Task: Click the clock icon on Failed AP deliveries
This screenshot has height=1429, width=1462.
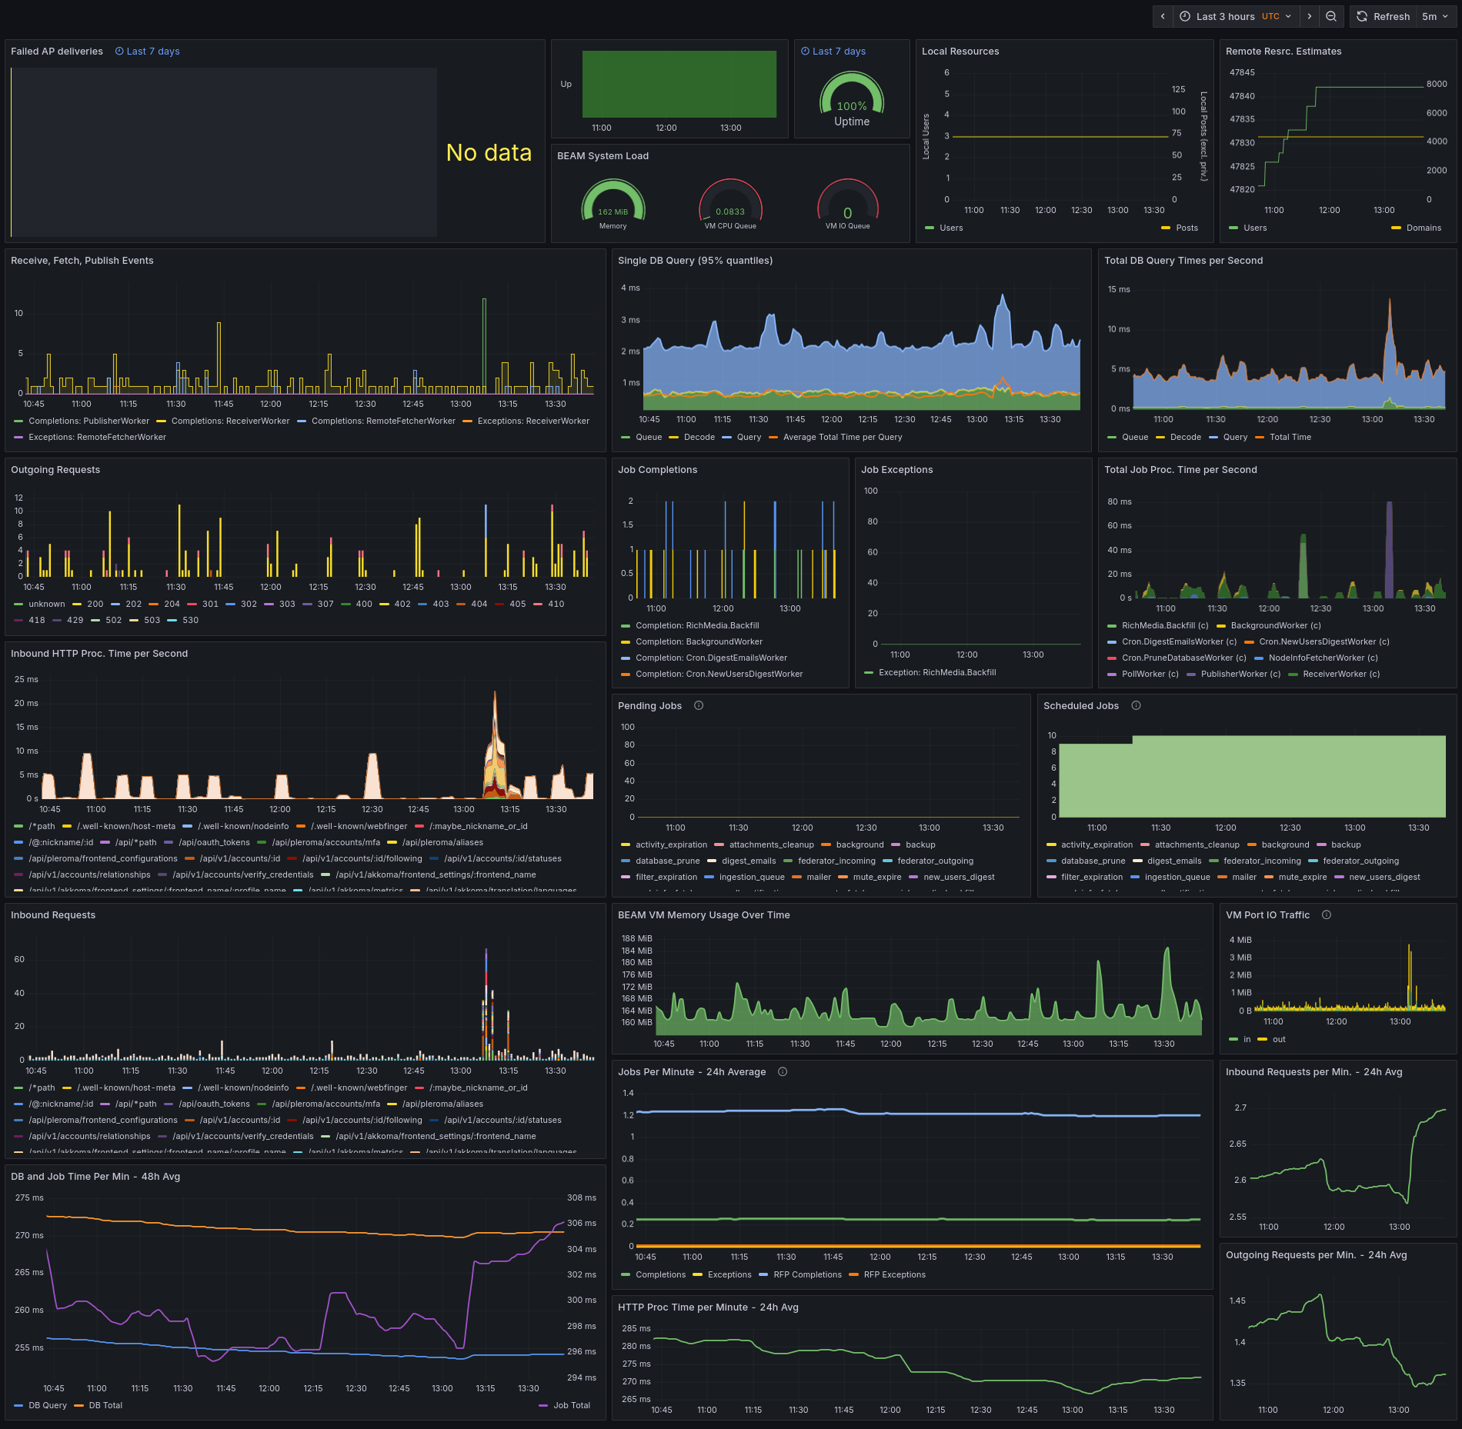Action: point(119,52)
